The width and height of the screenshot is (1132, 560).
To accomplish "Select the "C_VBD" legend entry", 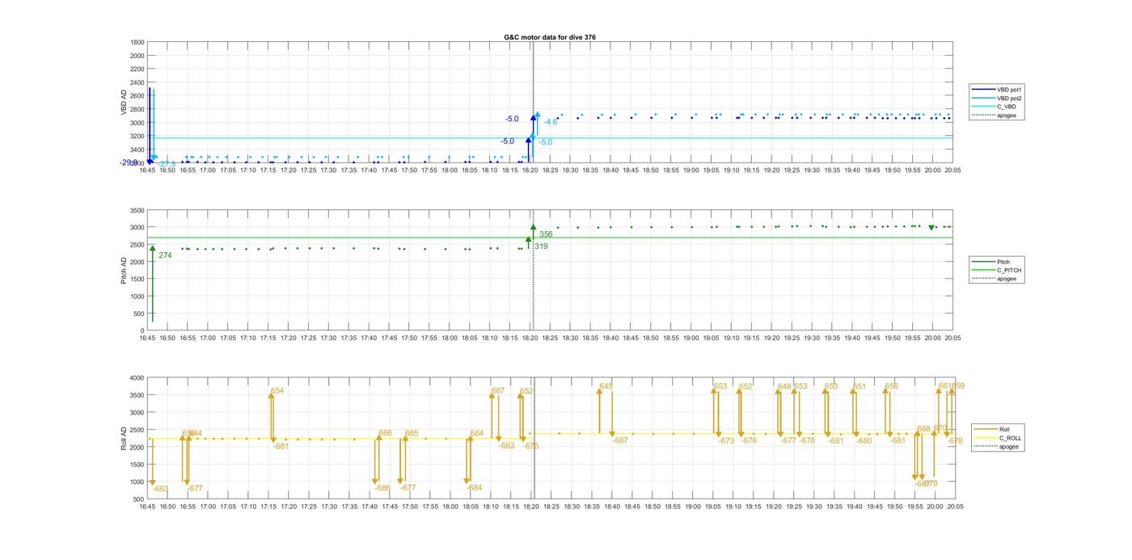I will pos(995,107).
